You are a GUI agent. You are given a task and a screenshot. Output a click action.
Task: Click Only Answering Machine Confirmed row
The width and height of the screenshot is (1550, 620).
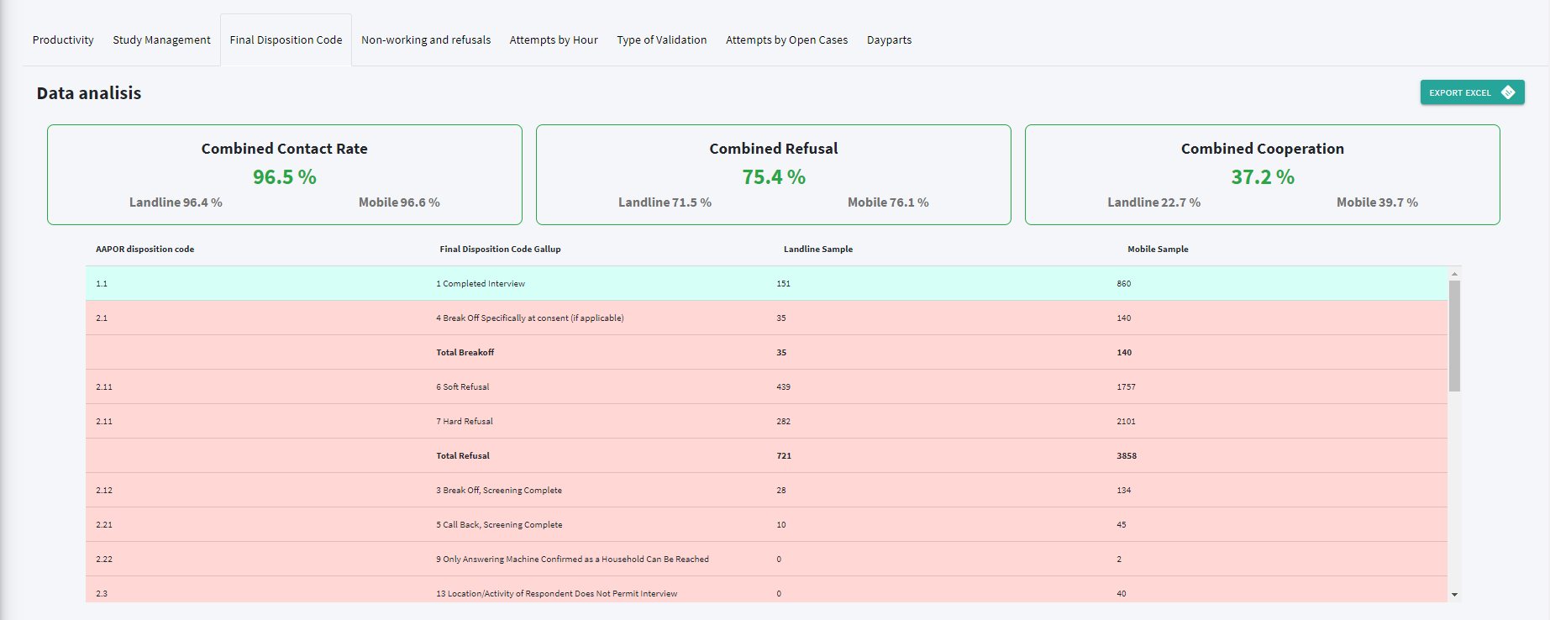click(766, 560)
